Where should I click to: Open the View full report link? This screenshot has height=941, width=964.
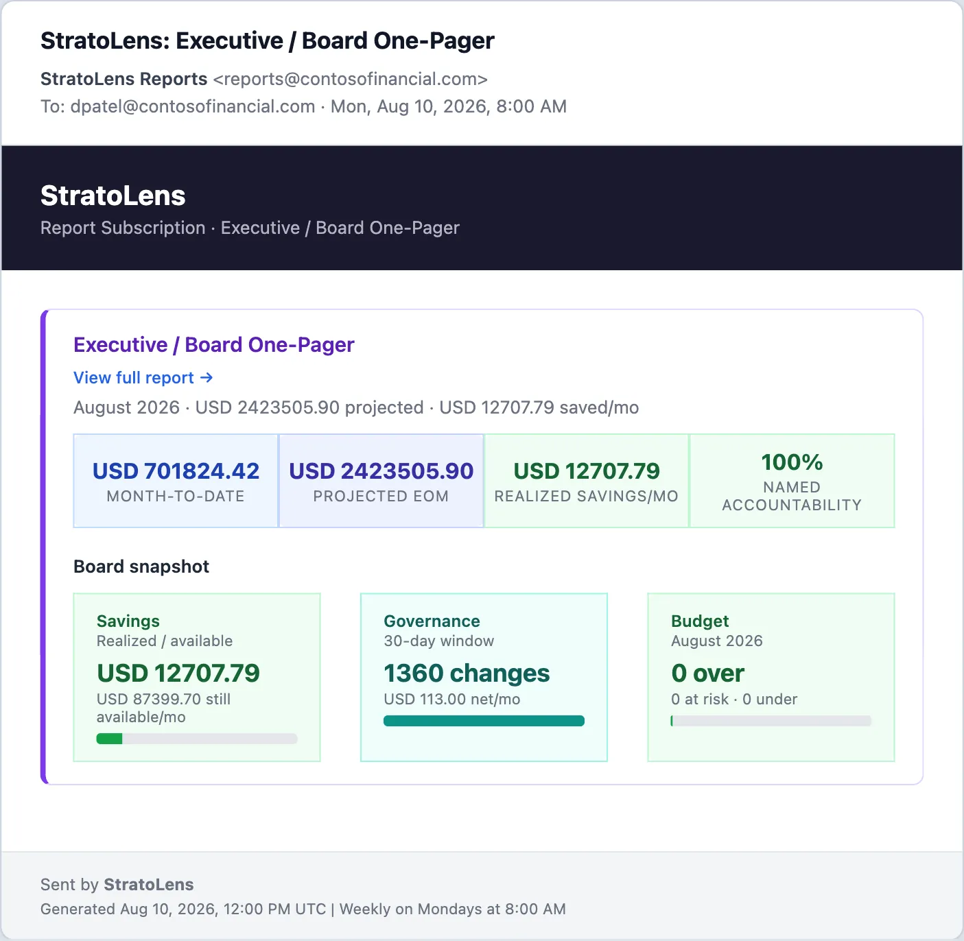tap(143, 378)
